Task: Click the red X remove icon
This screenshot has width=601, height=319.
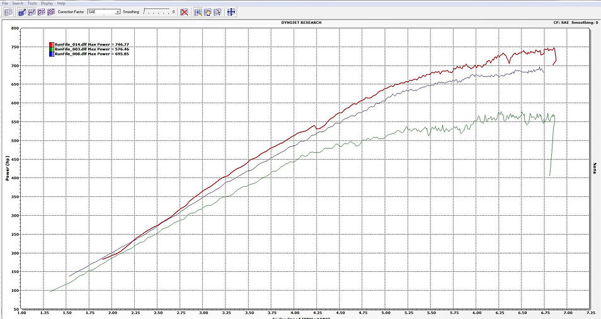Action: [x=185, y=12]
